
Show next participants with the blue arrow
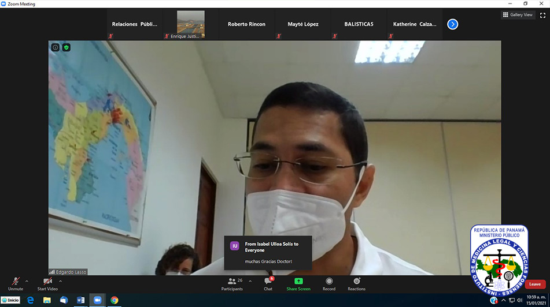click(x=452, y=24)
